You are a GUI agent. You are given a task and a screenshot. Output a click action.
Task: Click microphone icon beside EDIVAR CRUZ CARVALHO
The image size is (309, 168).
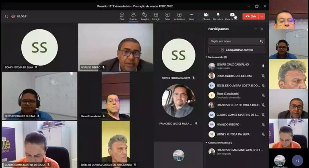click(263, 66)
